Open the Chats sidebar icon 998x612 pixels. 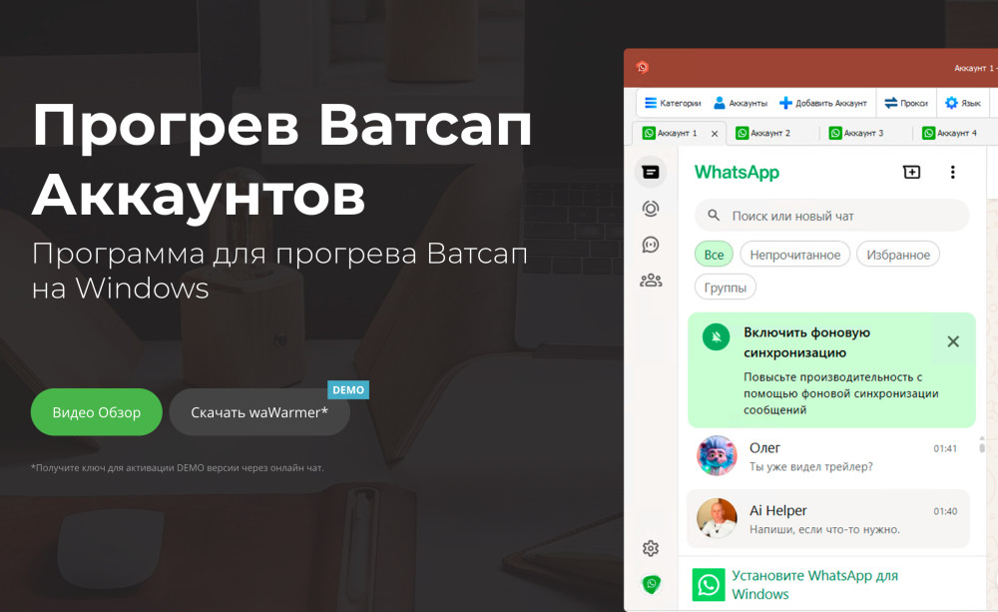point(651,172)
